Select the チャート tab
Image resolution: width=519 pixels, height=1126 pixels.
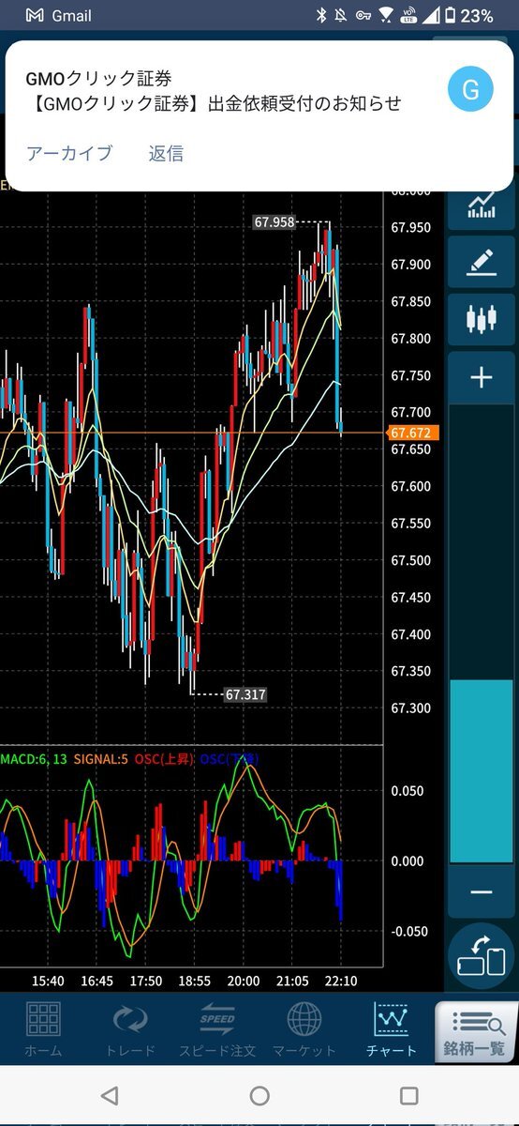pos(392,1029)
